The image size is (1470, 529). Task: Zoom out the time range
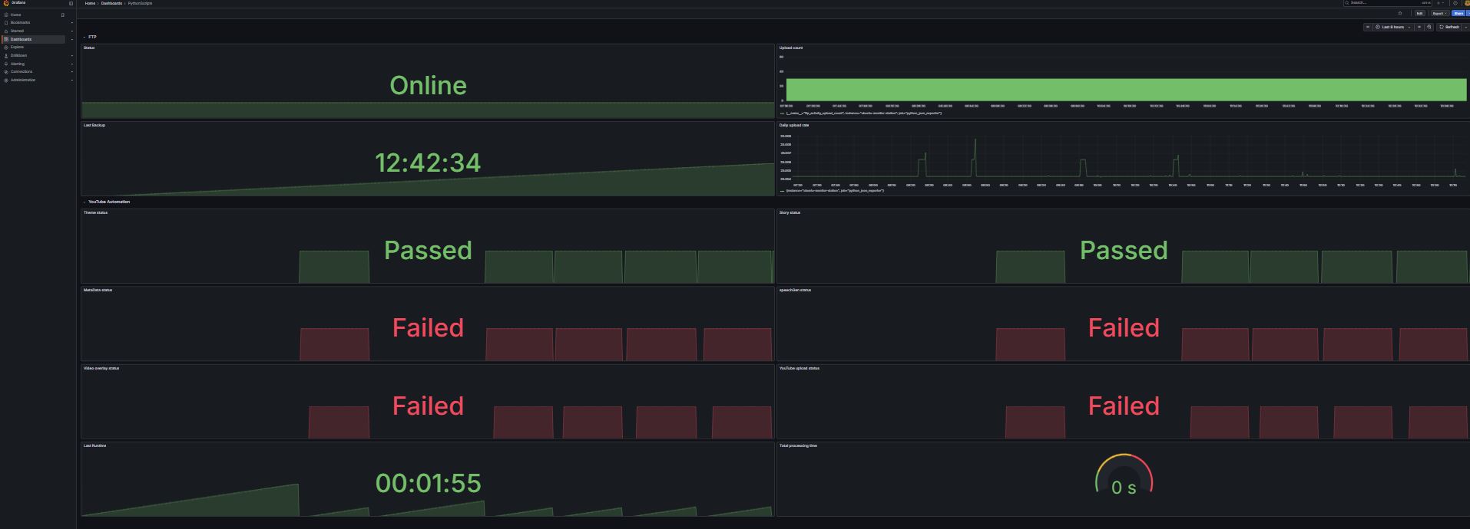tap(1429, 27)
